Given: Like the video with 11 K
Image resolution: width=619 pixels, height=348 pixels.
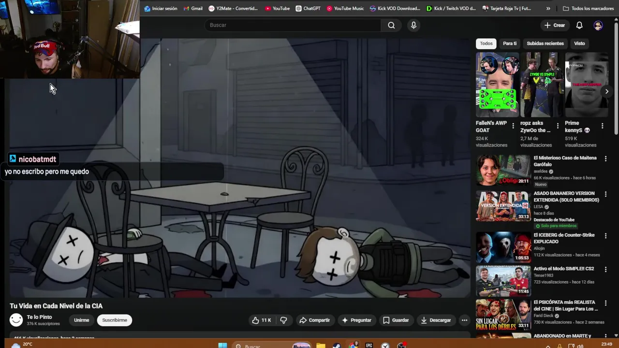Looking at the screenshot, I should click(261, 320).
